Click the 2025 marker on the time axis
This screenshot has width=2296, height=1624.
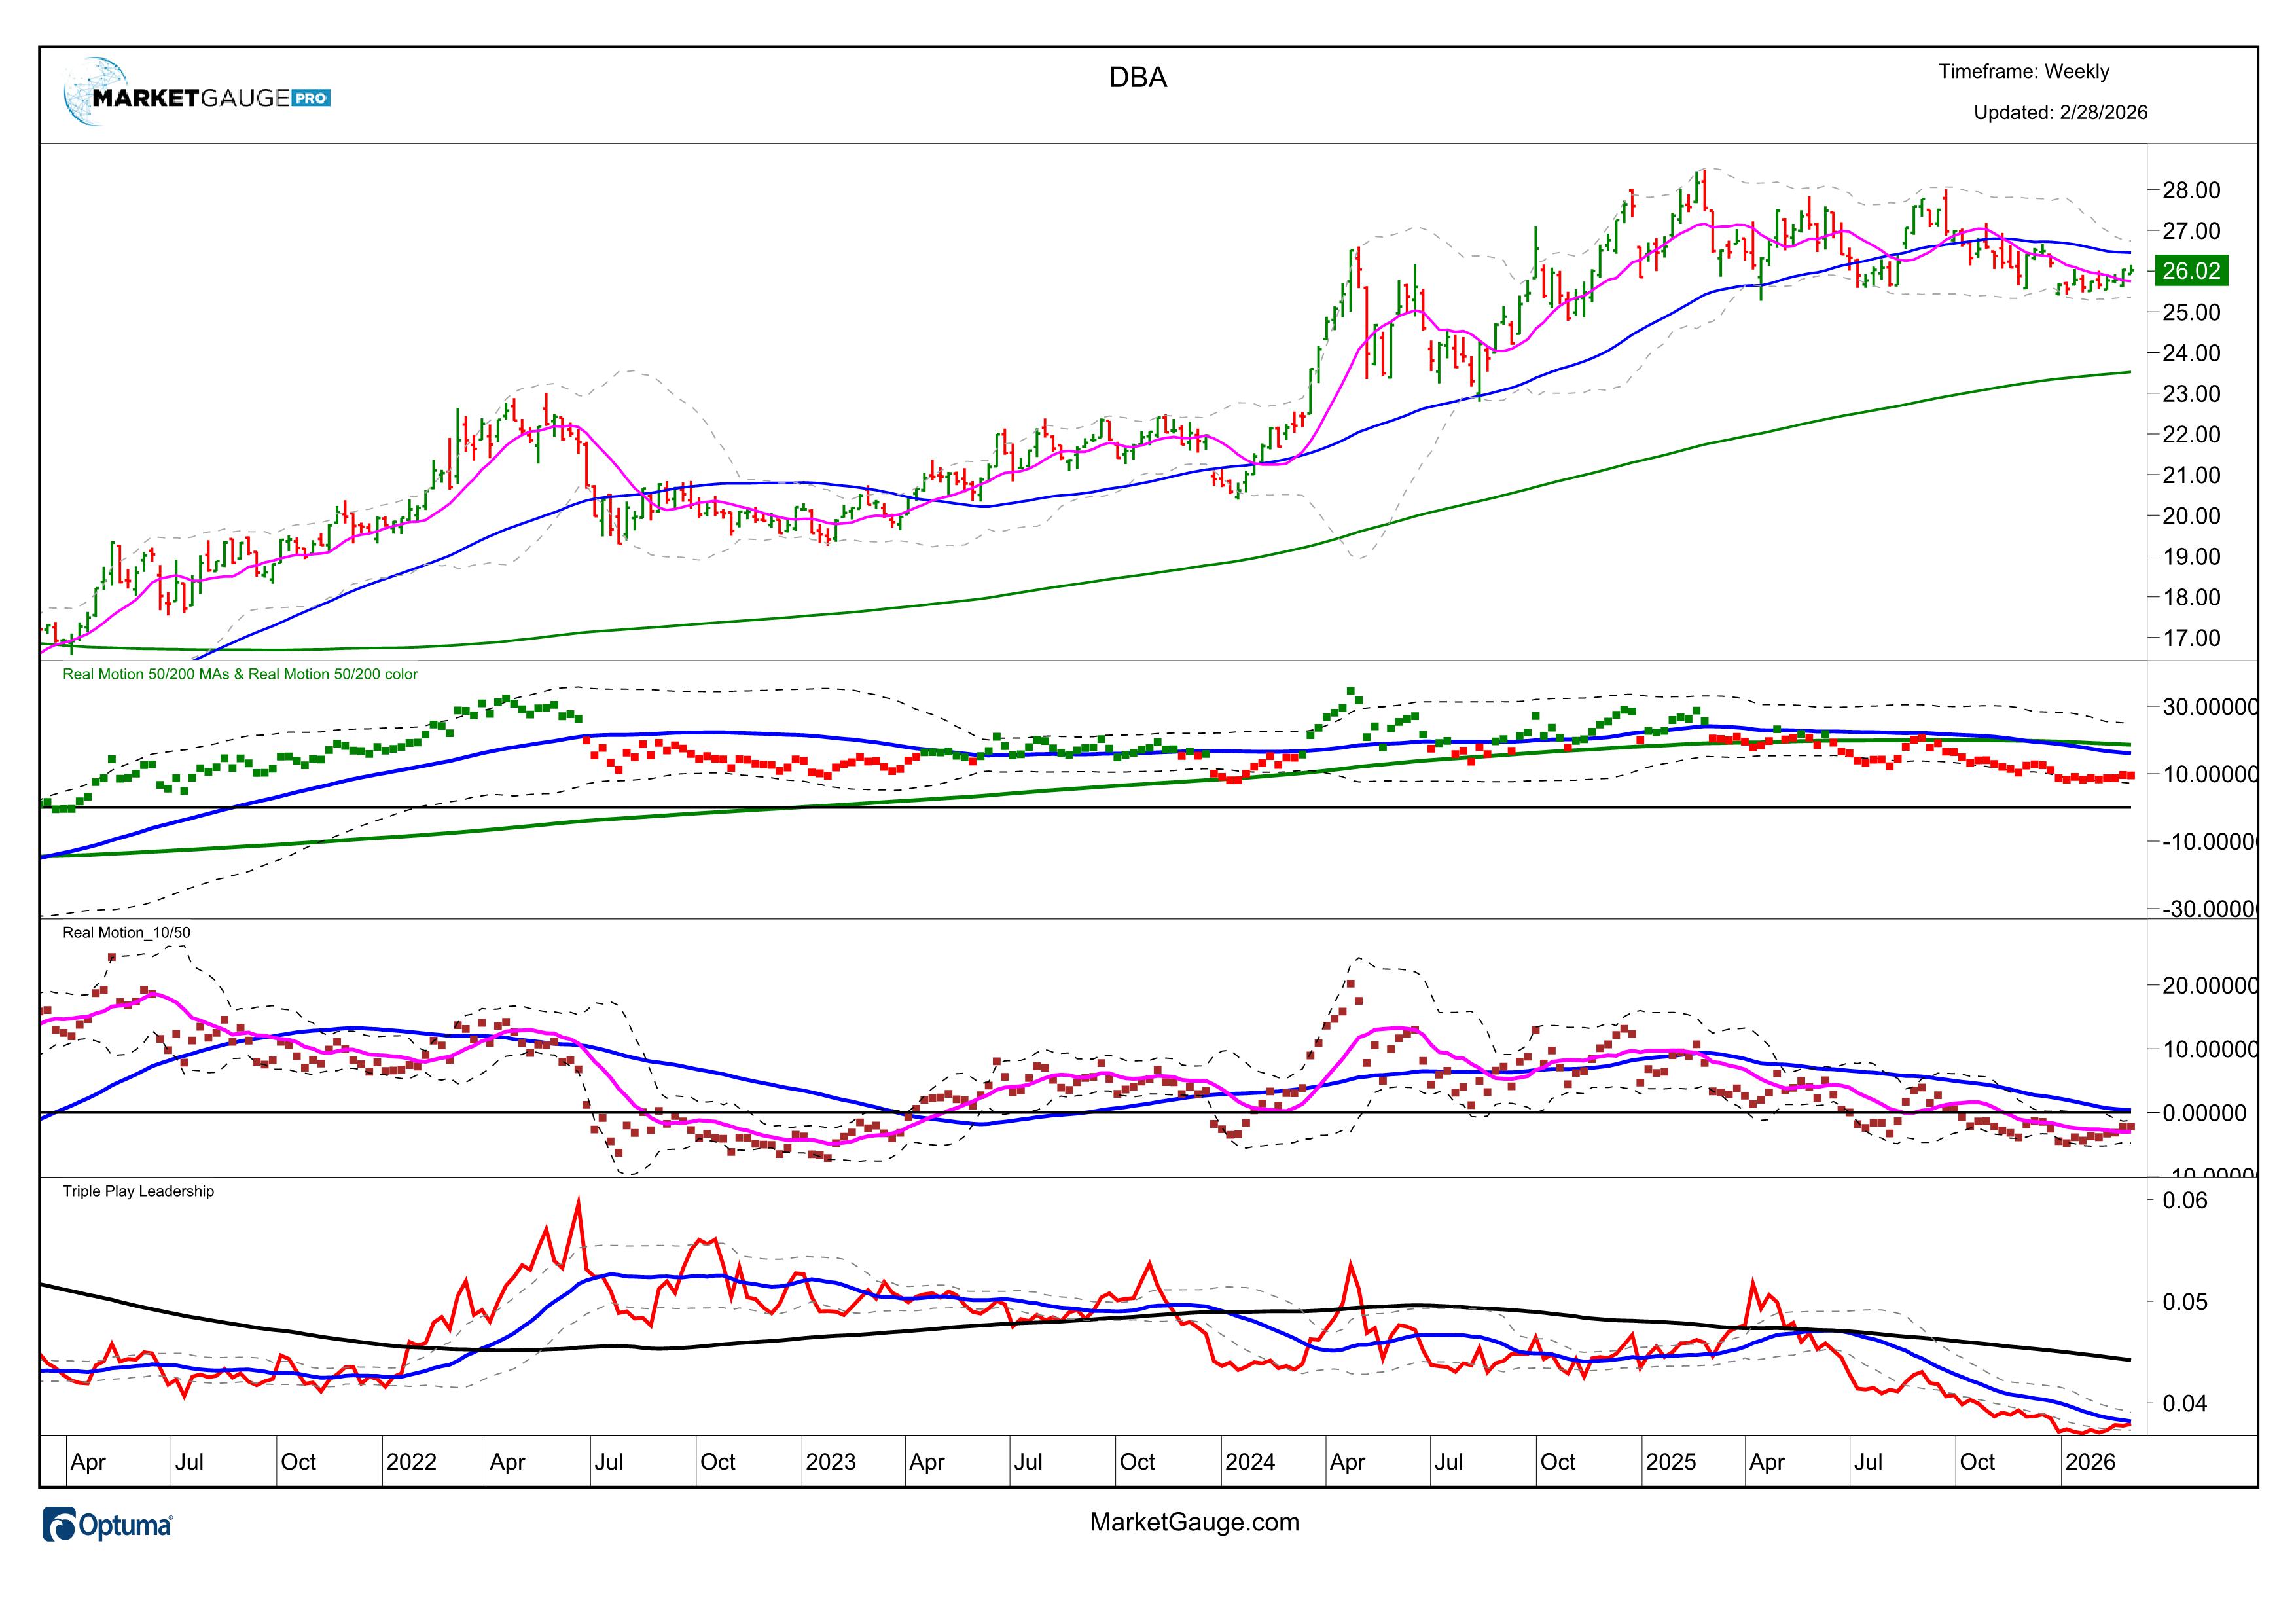pyautogui.click(x=1670, y=1462)
